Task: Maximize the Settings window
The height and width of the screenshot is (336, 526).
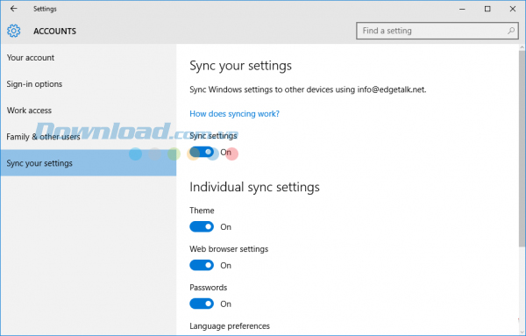Action: 487,9
